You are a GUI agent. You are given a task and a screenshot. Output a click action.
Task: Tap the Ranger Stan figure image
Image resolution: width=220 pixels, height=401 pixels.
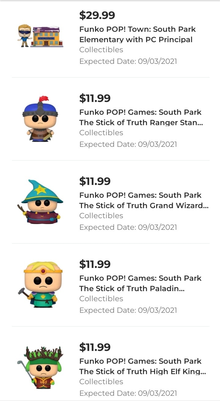(40, 119)
